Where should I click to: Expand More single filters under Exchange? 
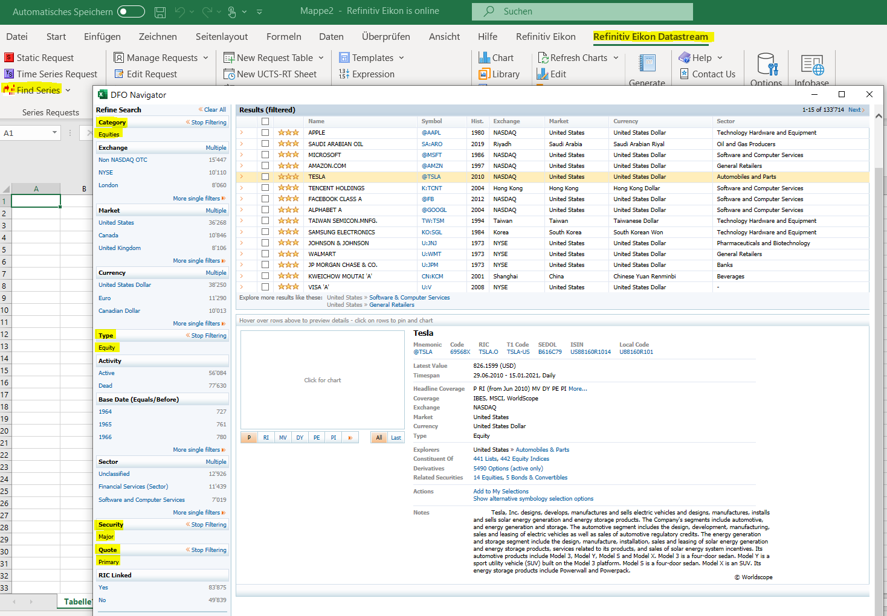[199, 198]
